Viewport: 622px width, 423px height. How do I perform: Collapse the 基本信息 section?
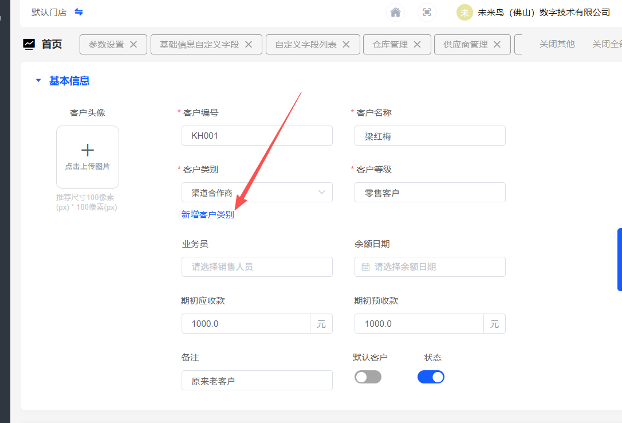38,81
